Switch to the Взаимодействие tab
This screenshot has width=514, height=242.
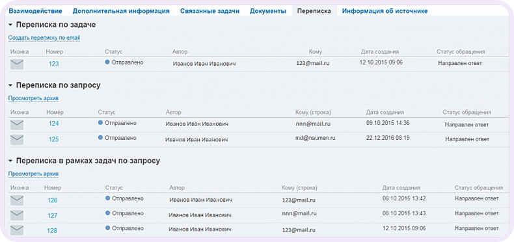35,11
